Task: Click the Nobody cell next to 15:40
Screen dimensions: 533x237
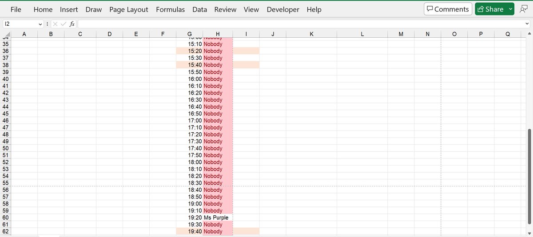Action: (218, 65)
